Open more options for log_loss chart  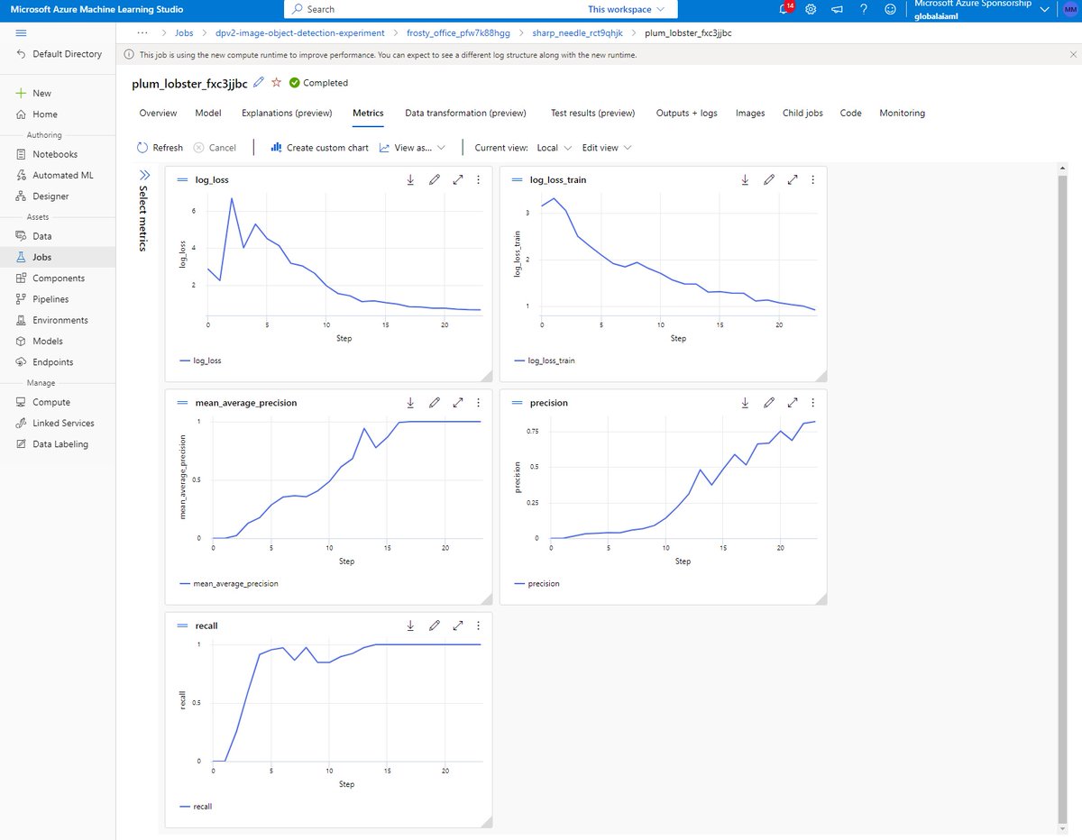pos(478,179)
